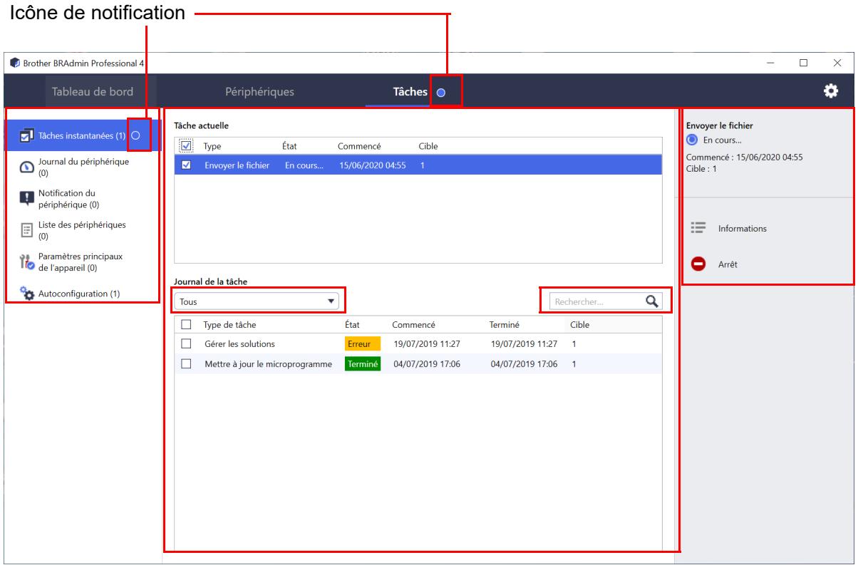Click the green Terminé status badge

pyautogui.click(x=363, y=363)
